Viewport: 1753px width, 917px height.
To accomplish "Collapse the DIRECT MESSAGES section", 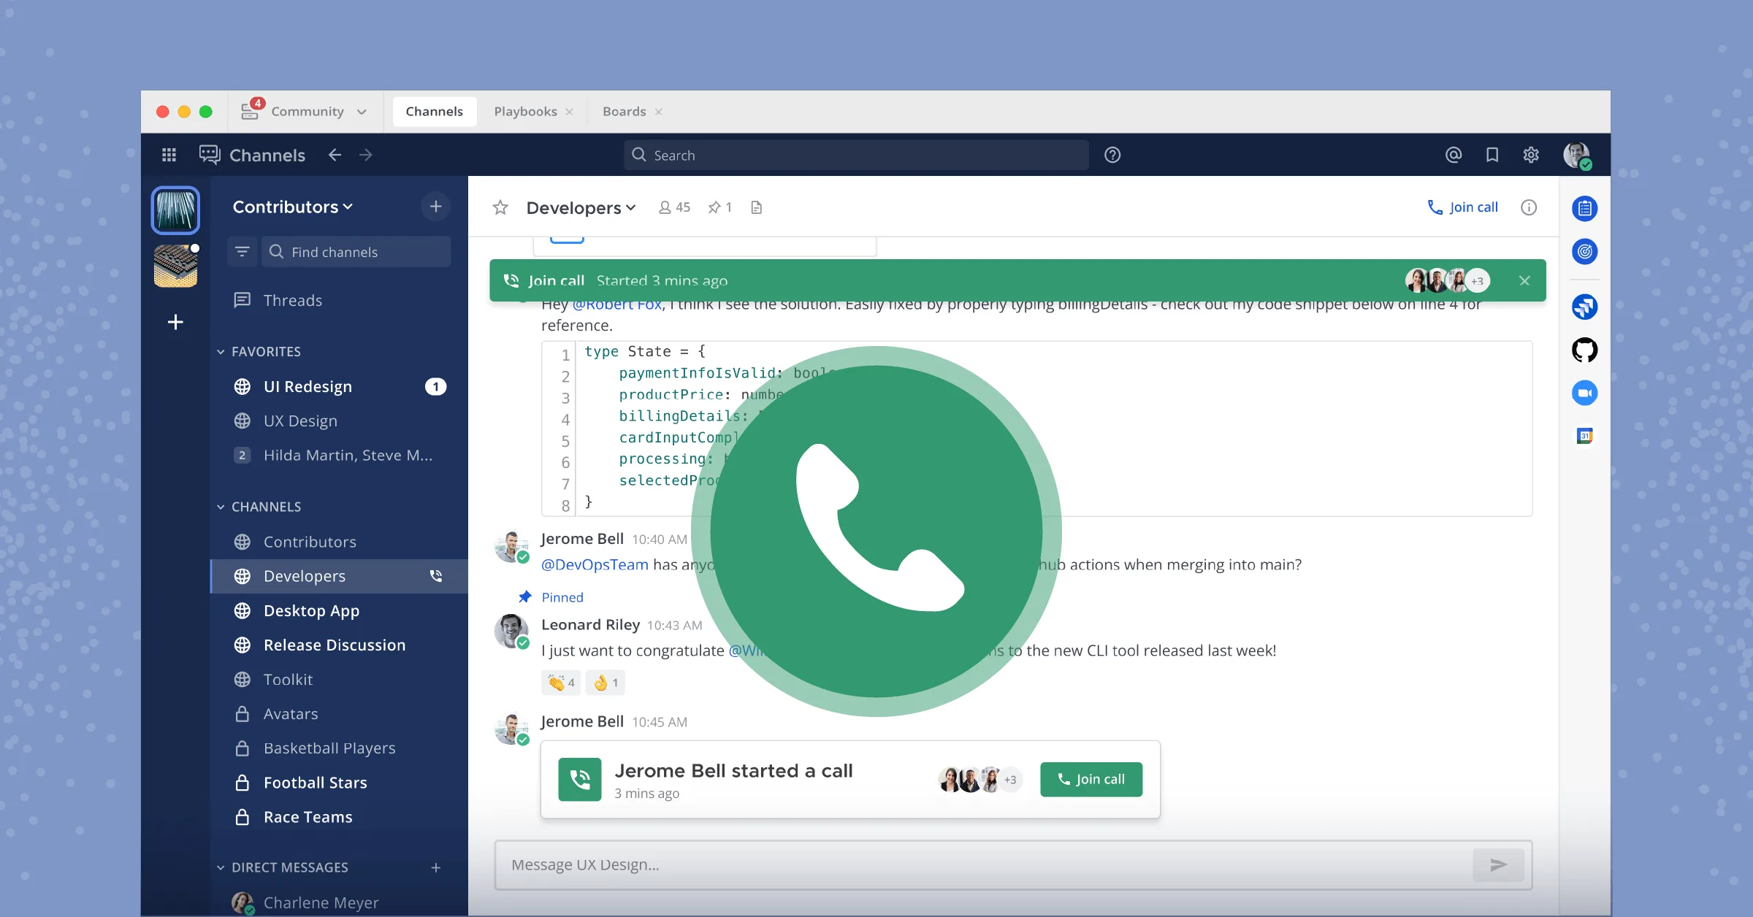I will point(283,867).
